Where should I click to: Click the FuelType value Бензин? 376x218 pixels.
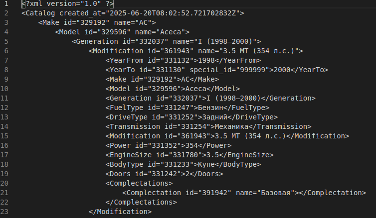[210, 108]
